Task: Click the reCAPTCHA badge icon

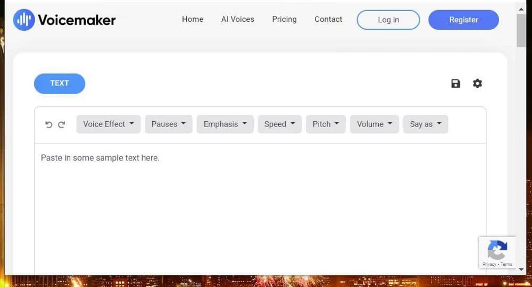Action: tap(497, 250)
